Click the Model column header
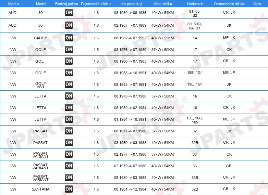Image resolution: width=268 pixels, height=195 pixels. tap(41, 4)
